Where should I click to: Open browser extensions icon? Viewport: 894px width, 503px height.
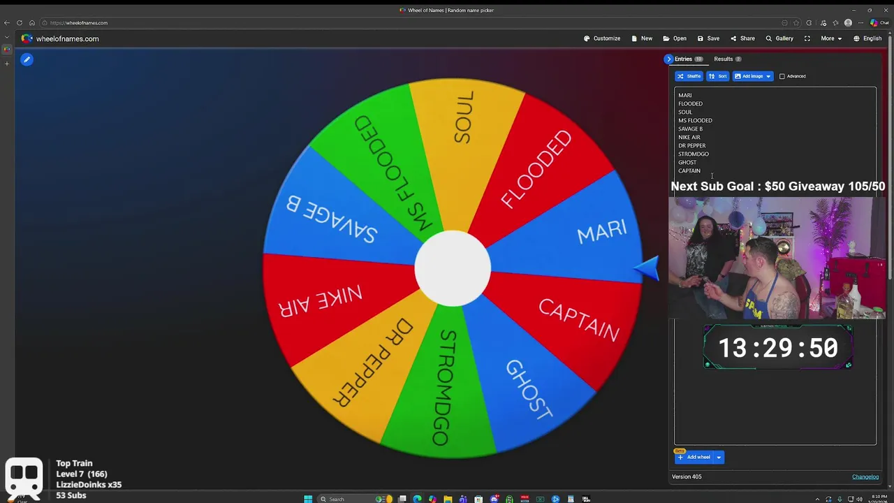click(809, 23)
